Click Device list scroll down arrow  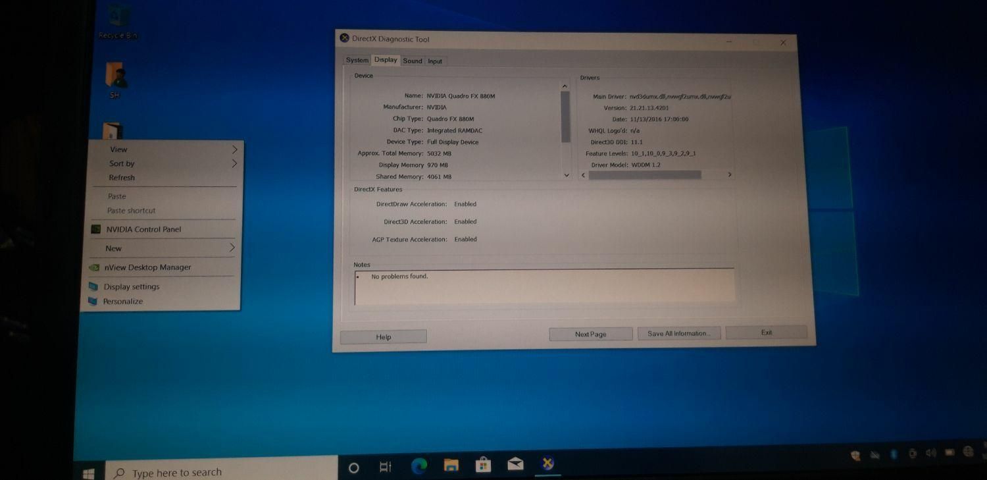(x=567, y=175)
